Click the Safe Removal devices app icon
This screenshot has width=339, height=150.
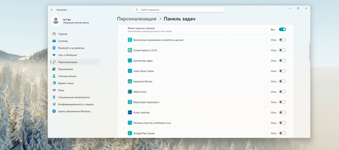[130, 40]
